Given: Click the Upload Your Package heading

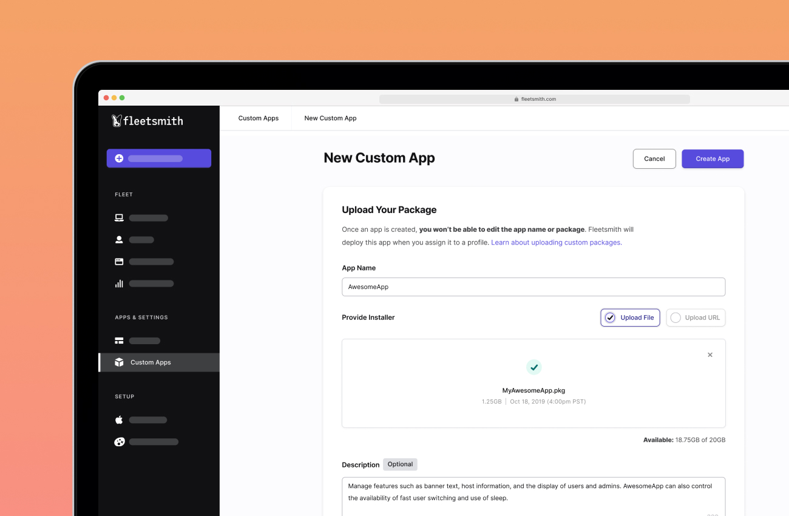Looking at the screenshot, I should click(x=389, y=210).
